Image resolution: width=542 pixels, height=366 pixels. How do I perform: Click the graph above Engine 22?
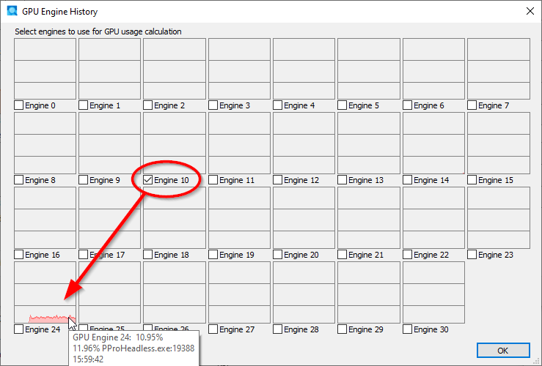[433, 217]
